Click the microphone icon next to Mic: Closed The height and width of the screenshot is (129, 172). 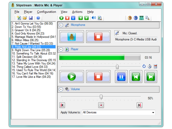117,33
